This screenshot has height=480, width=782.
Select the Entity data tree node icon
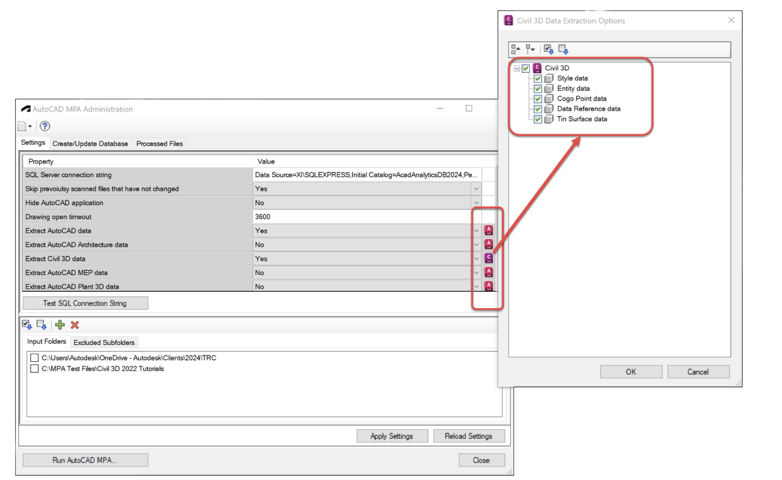549,88
